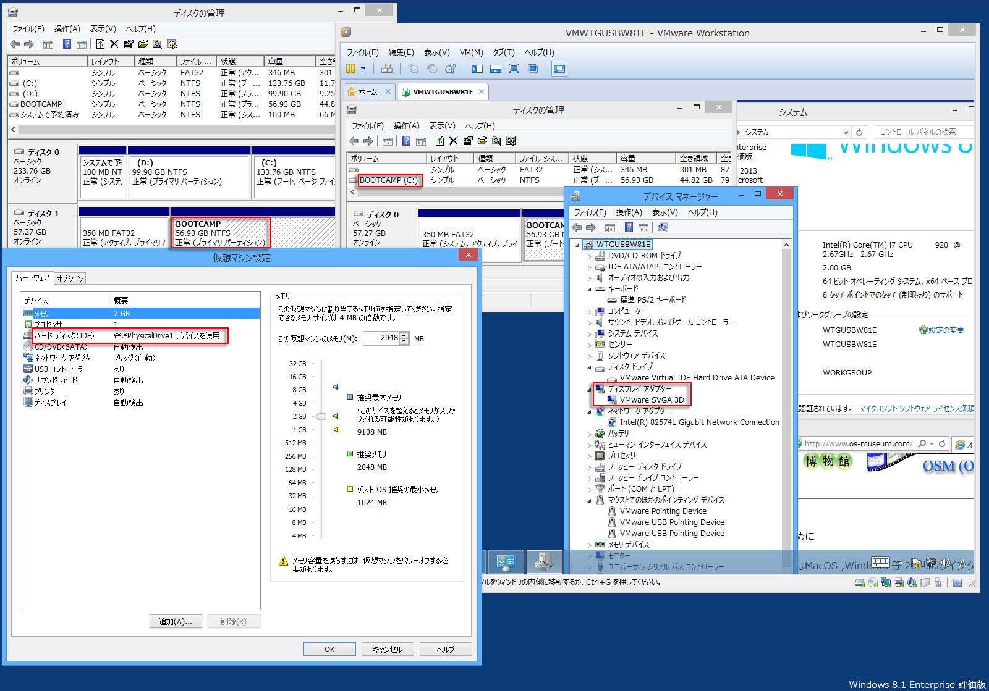Image resolution: width=989 pixels, height=691 pixels.
Task: Collapse the キーボード node in Device Manager
Action: (x=589, y=289)
